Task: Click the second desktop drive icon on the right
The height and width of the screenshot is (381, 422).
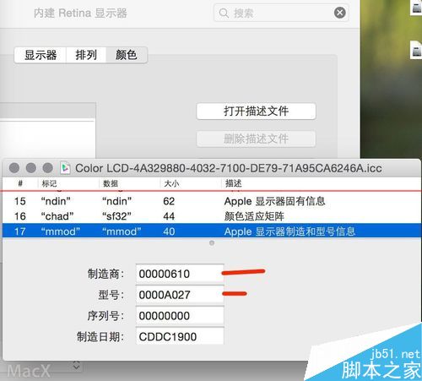Action: tap(416, 50)
